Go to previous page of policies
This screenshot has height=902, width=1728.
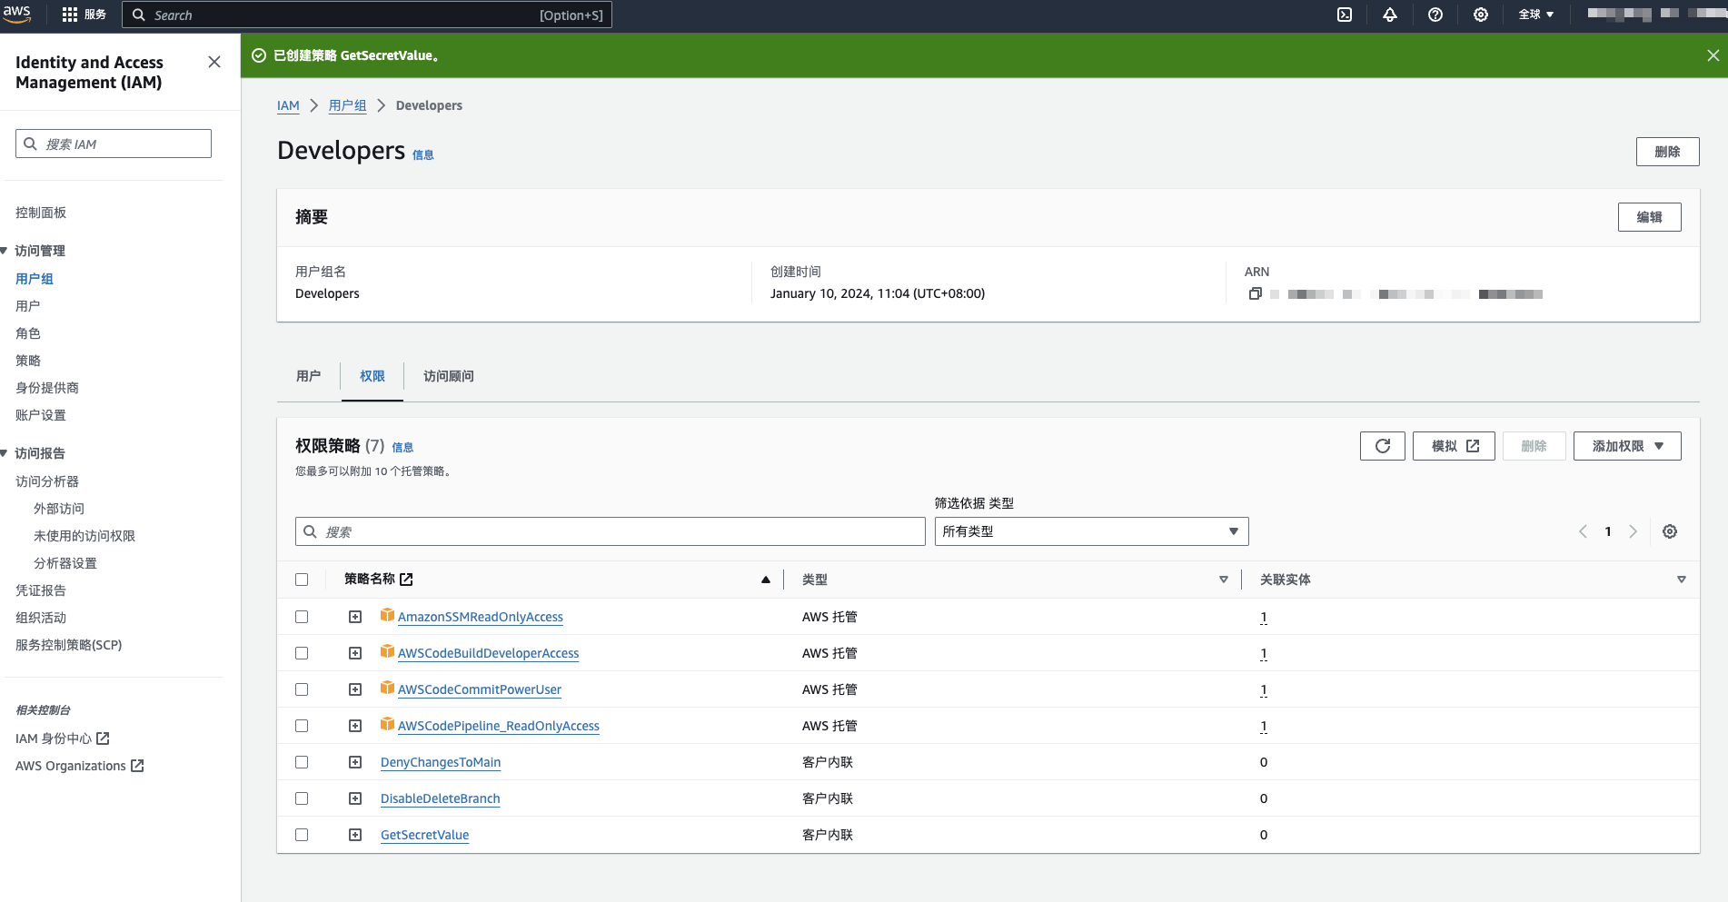1583,531
